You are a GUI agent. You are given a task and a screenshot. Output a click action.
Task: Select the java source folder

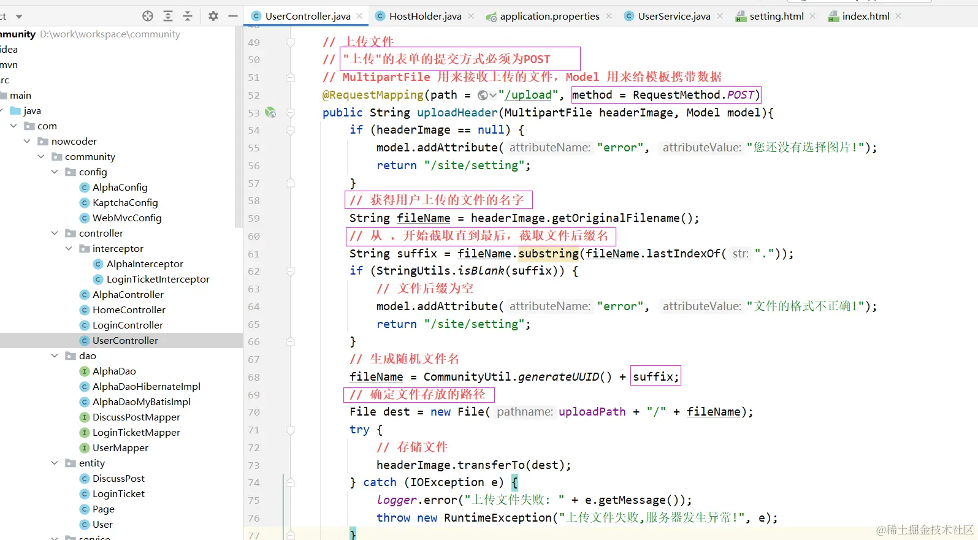coord(32,110)
